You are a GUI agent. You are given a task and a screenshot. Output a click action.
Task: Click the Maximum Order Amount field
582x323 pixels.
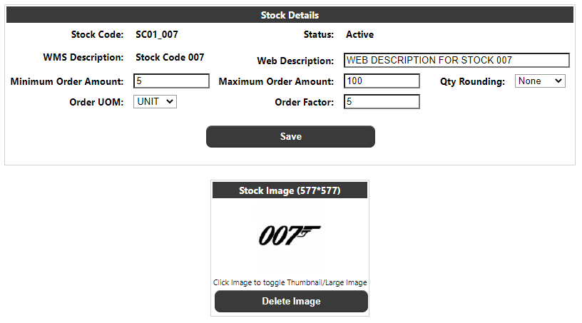(x=382, y=81)
